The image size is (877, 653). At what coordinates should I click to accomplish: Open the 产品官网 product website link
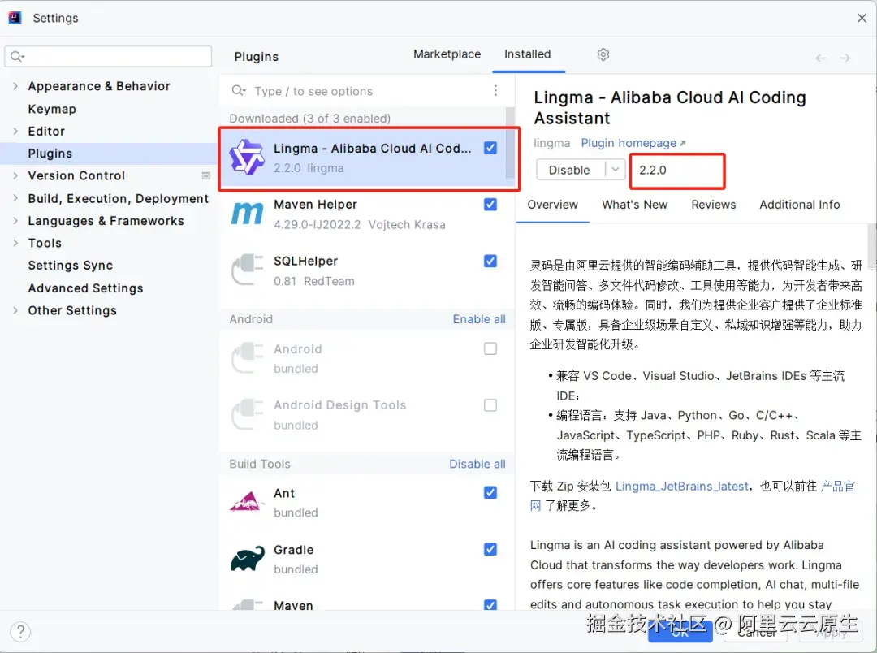(x=837, y=487)
